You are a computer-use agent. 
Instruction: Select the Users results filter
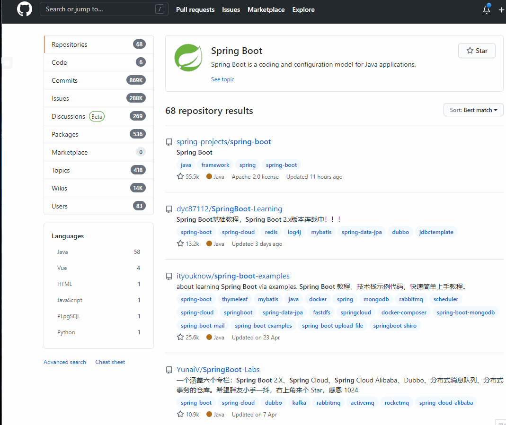click(x=99, y=206)
